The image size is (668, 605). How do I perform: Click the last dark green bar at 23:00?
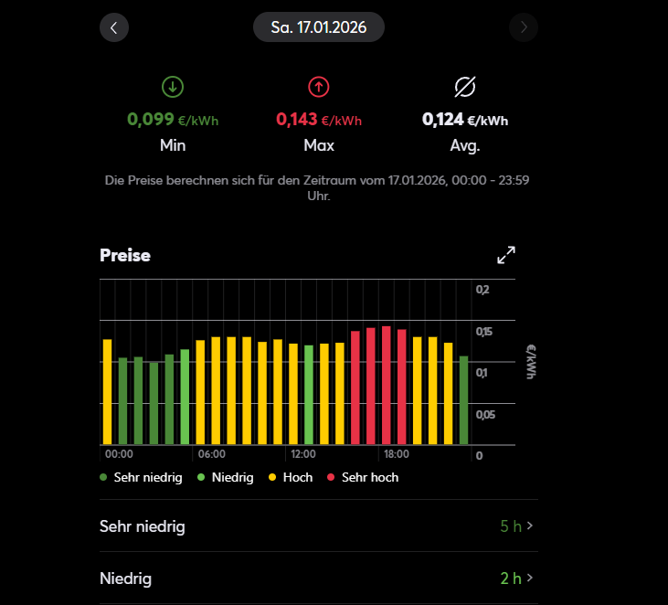[x=463, y=400]
